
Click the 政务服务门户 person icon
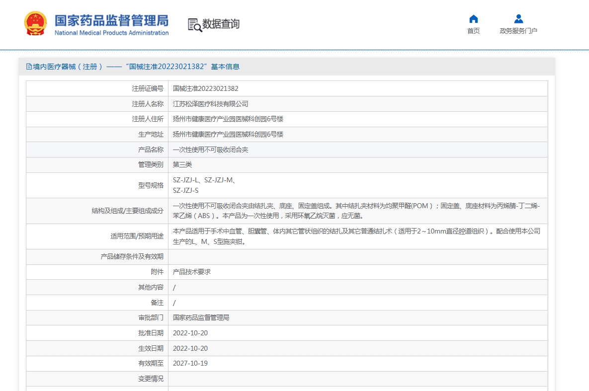click(x=518, y=19)
